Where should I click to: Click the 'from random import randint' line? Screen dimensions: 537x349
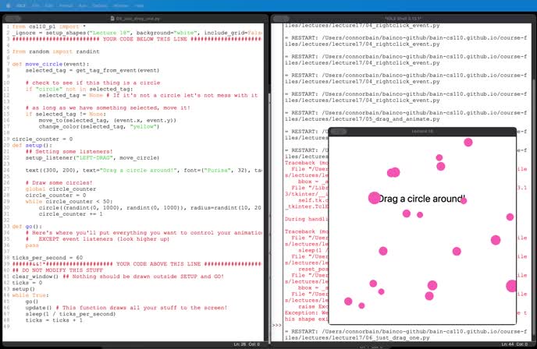coord(56,51)
